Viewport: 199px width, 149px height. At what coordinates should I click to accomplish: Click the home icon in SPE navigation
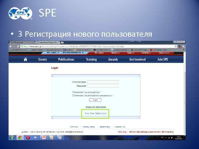click(25, 59)
